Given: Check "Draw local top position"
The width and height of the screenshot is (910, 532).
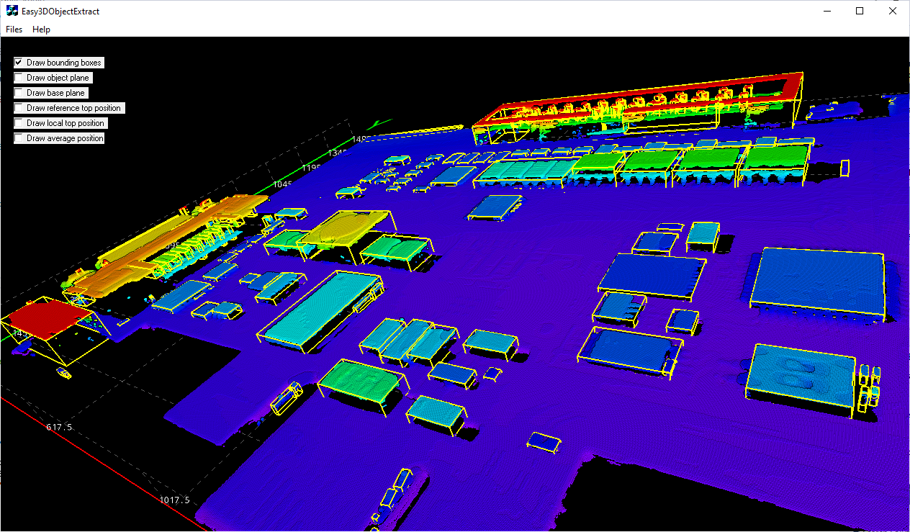Looking at the screenshot, I should click(x=18, y=123).
